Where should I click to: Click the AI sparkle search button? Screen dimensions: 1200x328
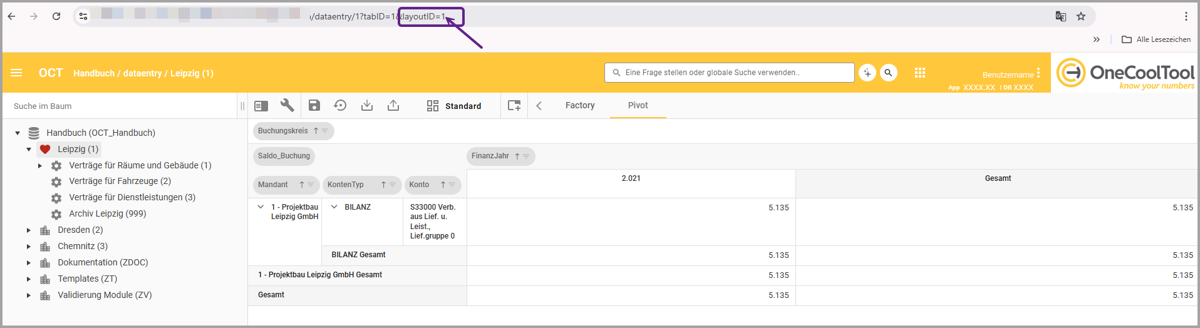coord(867,73)
